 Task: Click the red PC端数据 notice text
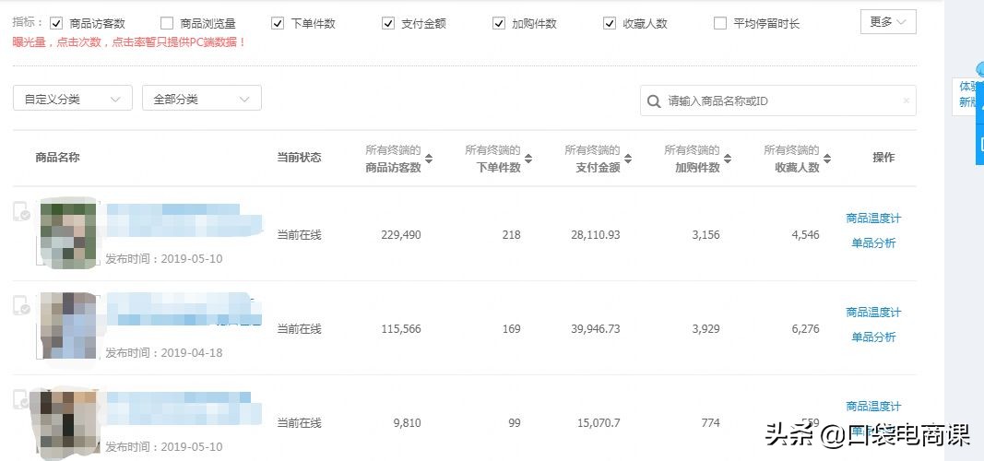coord(128,42)
